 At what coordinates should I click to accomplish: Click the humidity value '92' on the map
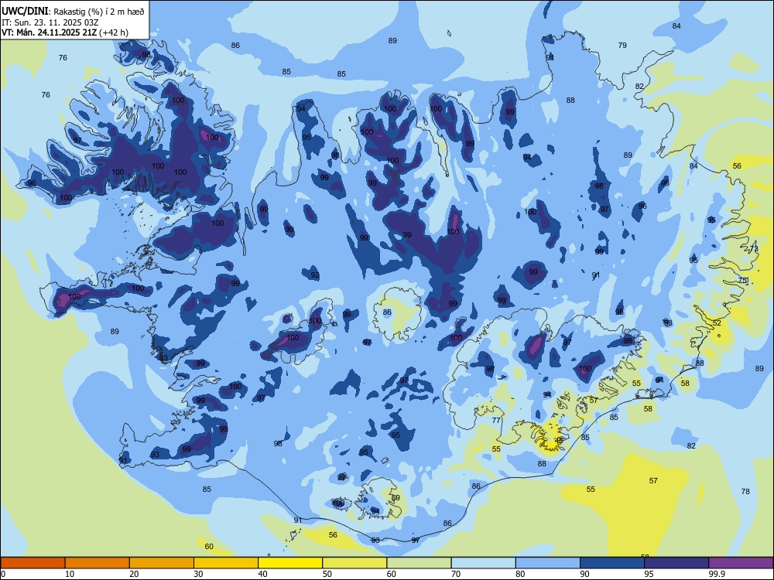(315, 275)
